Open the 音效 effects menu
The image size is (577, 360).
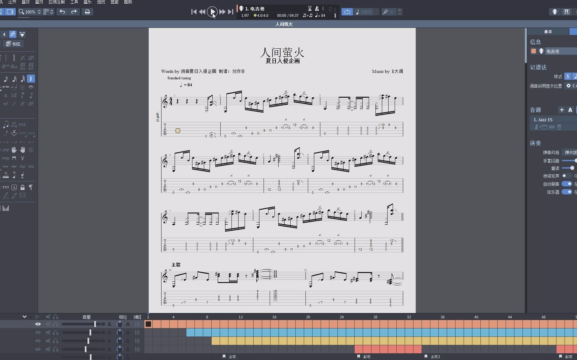(39, 2)
